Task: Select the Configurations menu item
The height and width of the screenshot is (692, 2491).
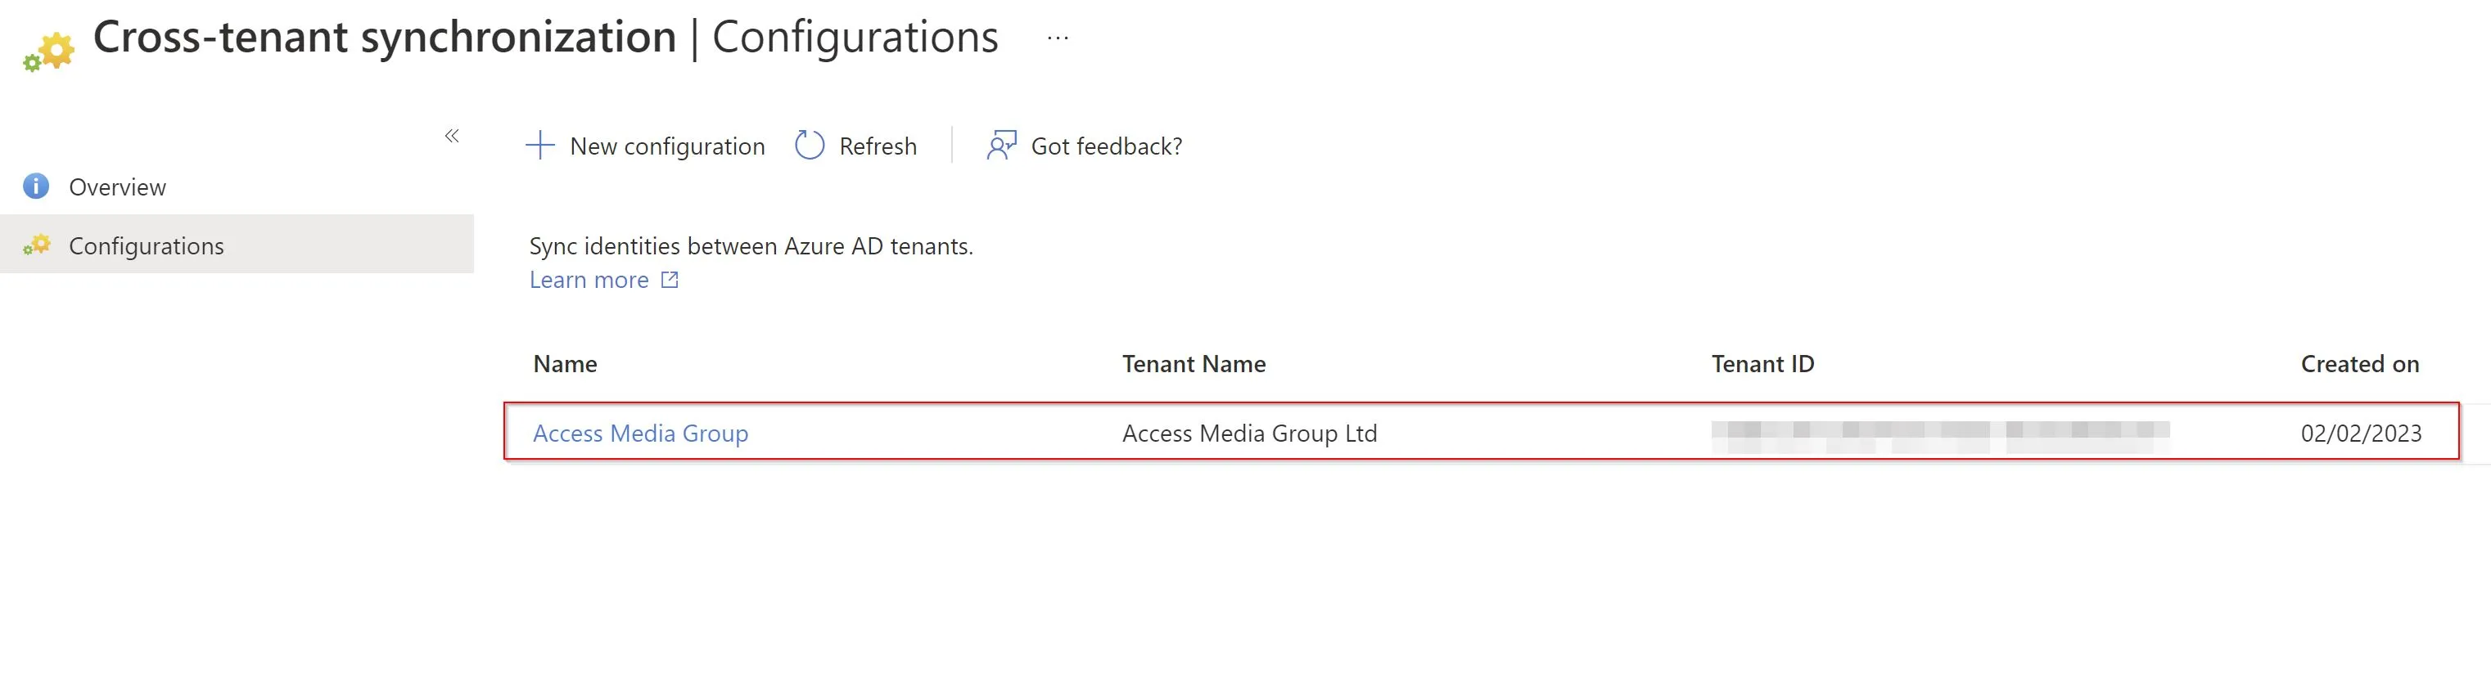Action: [x=237, y=245]
